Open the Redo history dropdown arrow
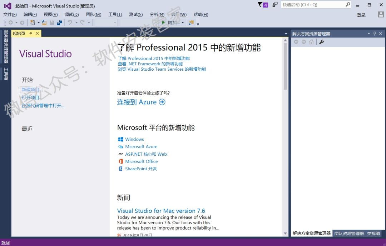 [89, 22]
